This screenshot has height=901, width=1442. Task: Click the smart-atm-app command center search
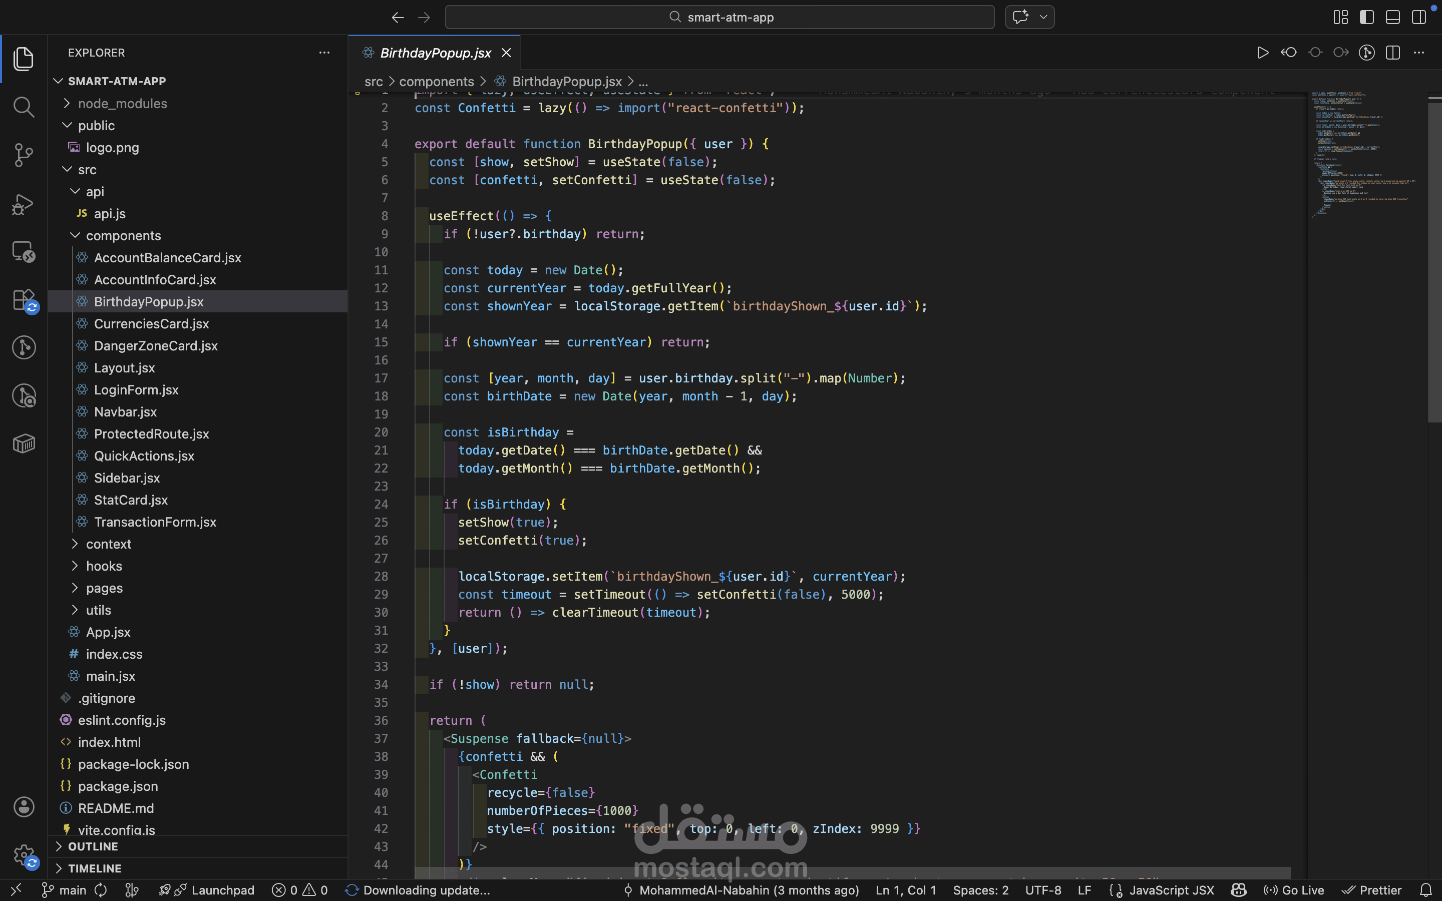719,18
